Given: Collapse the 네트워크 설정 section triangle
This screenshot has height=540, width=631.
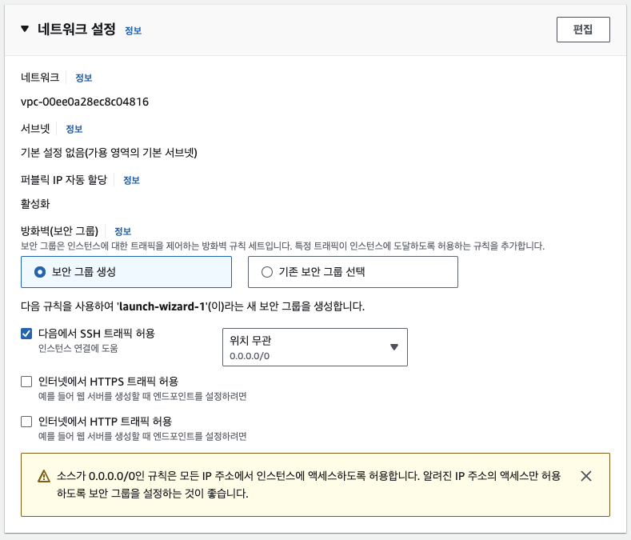Looking at the screenshot, I should 25,29.
